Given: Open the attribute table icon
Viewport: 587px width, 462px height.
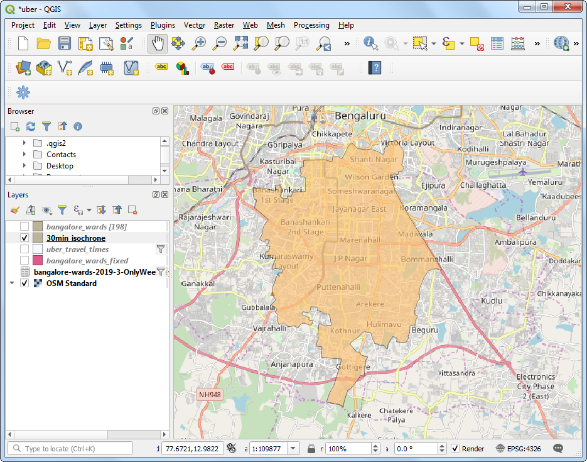Looking at the screenshot, I should click(497, 43).
